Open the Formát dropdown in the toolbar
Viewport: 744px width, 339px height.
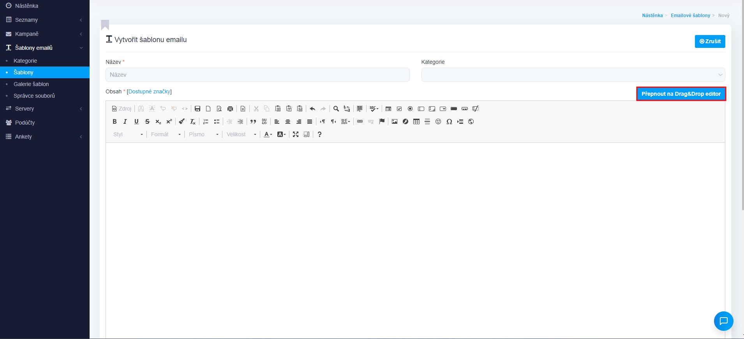tap(166, 134)
